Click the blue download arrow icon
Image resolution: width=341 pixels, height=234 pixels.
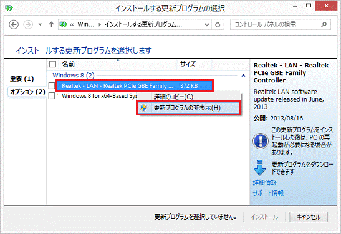click(x=260, y=168)
